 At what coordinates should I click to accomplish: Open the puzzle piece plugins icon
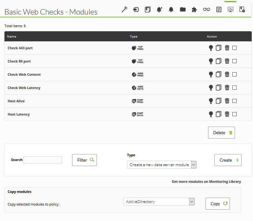click(x=194, y=9)
